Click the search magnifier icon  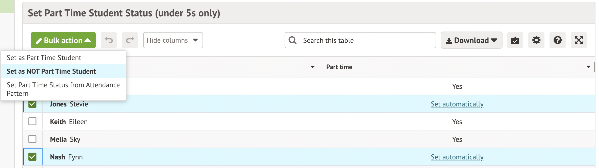[x=293, y=40]
